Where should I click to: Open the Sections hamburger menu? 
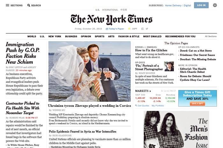point(8,5)
